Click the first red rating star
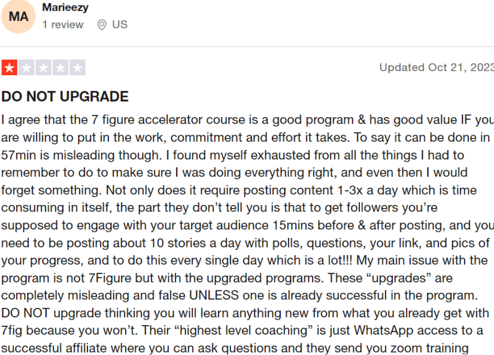This screenshot has width=494, height=355. [10, 68]
